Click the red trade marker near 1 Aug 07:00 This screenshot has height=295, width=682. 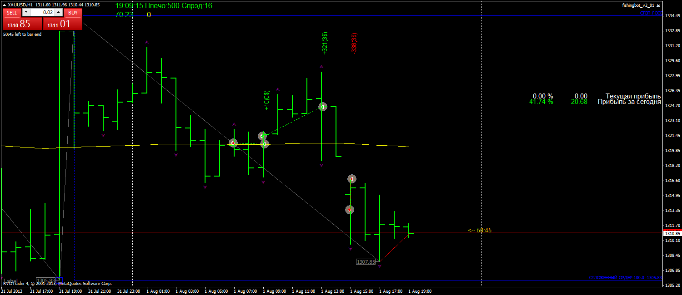point(233,143)
